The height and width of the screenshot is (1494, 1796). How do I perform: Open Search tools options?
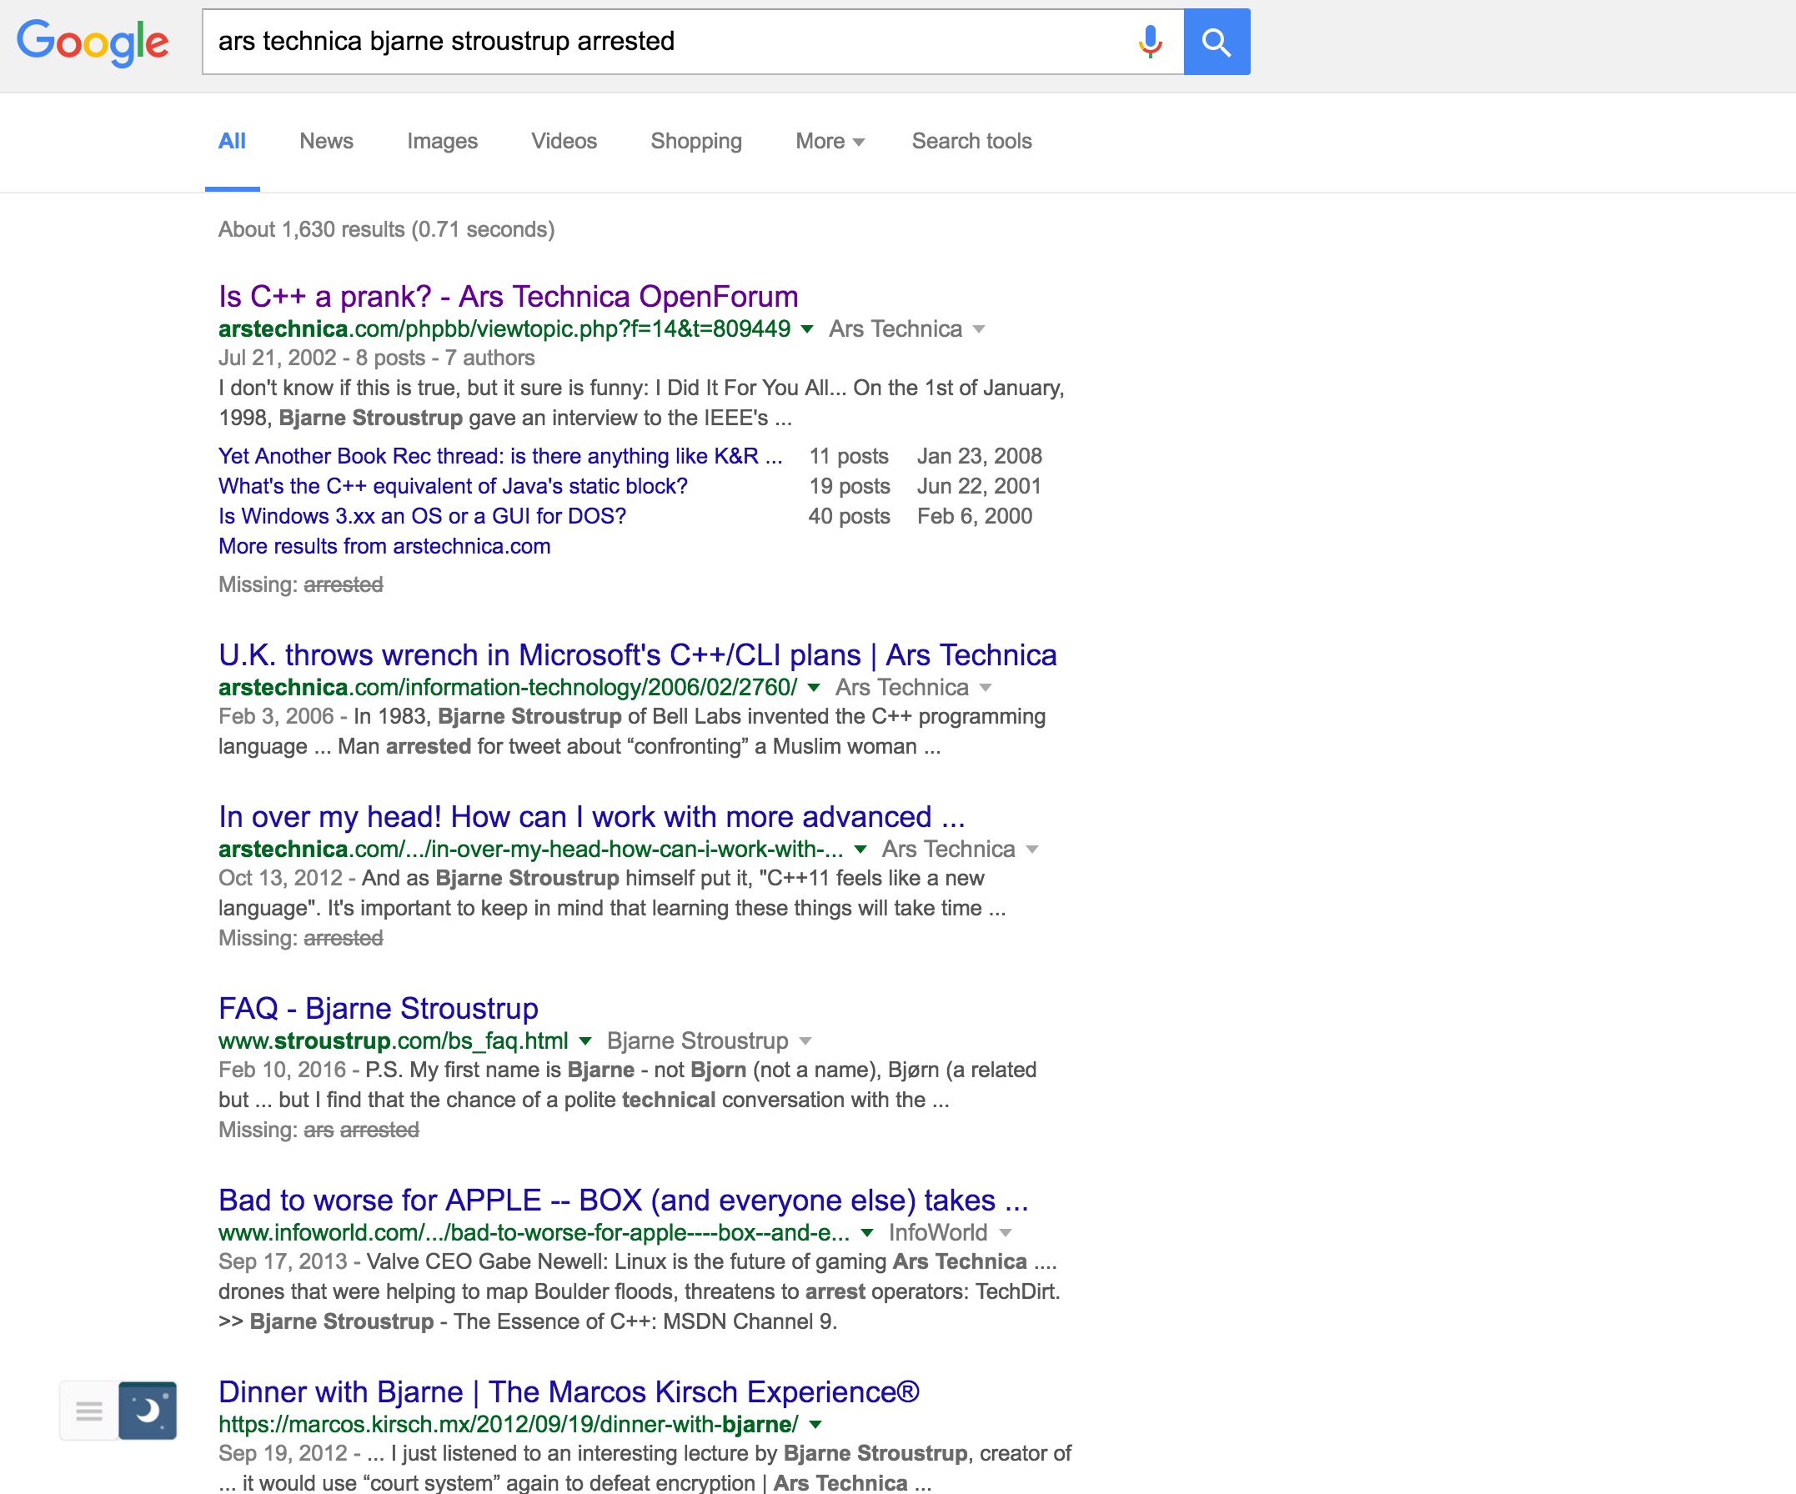coord(971,141)
